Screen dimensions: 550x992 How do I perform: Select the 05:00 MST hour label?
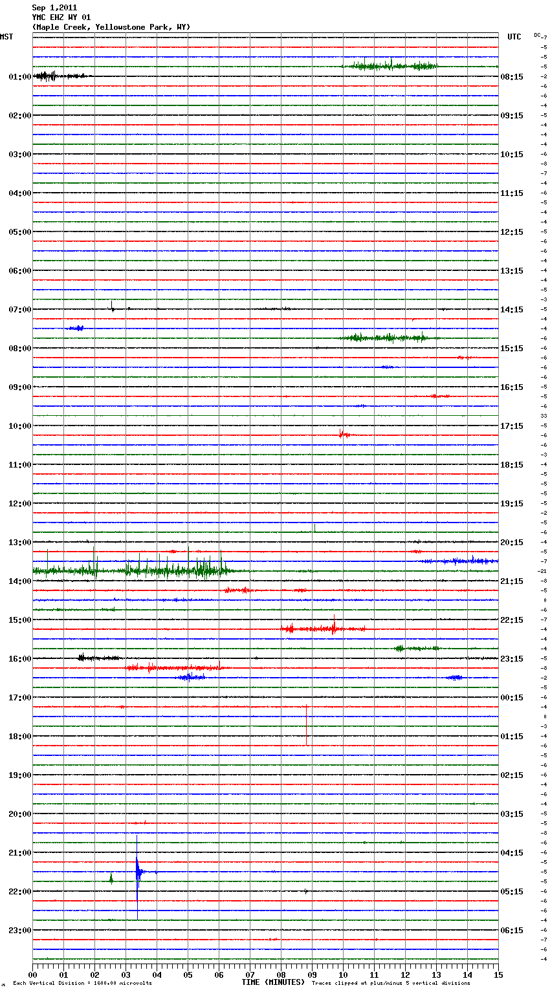(20, 232)
